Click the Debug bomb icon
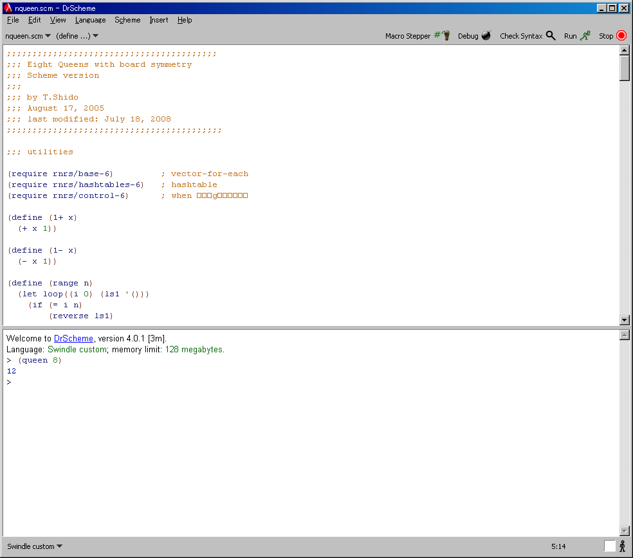The image size is (633, 558). point(486,35)
